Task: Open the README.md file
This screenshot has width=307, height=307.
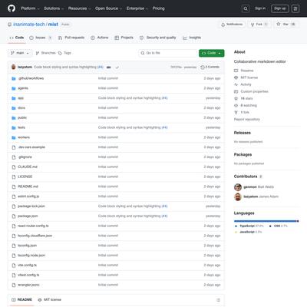Action: pos(28,187)
